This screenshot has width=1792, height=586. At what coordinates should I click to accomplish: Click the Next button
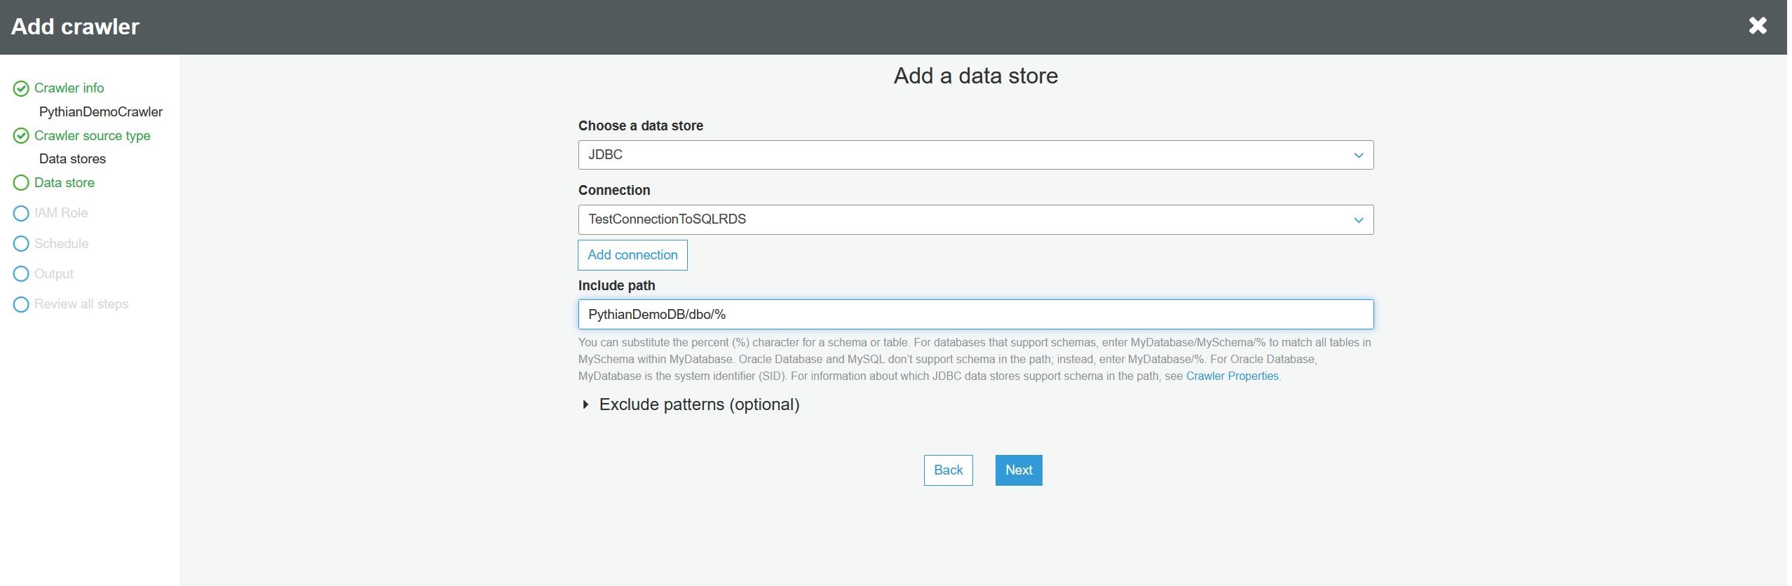(1018, 470)
